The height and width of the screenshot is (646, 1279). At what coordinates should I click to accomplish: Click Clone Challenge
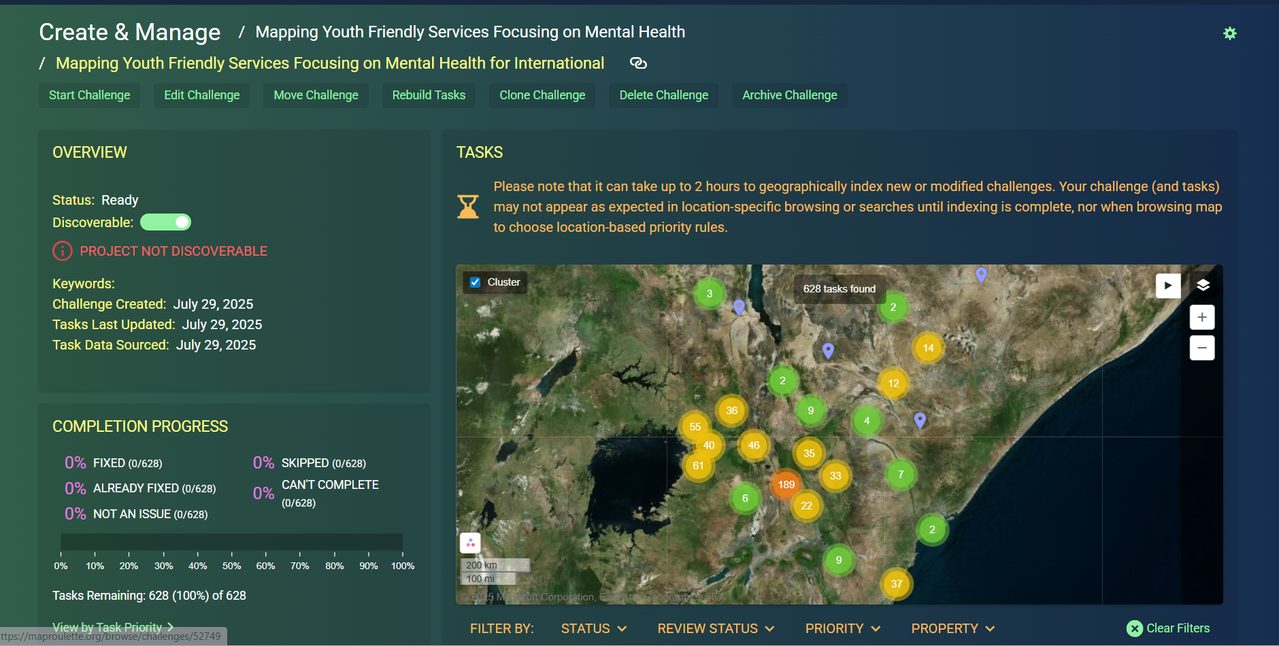[542, 95]
